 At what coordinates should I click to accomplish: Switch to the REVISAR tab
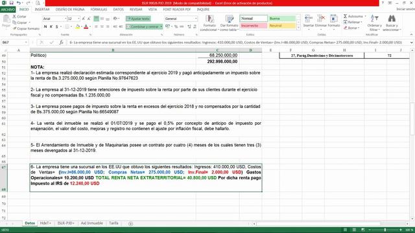tap(136, 10)
